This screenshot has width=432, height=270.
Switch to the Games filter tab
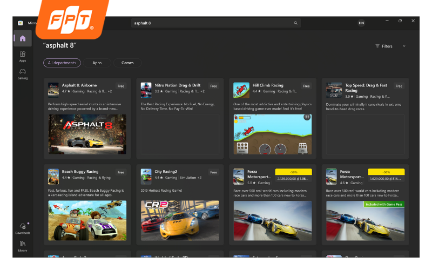[x=127, y=63]
